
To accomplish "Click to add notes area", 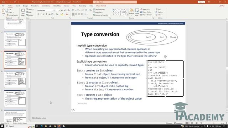I will pos(39,118).
